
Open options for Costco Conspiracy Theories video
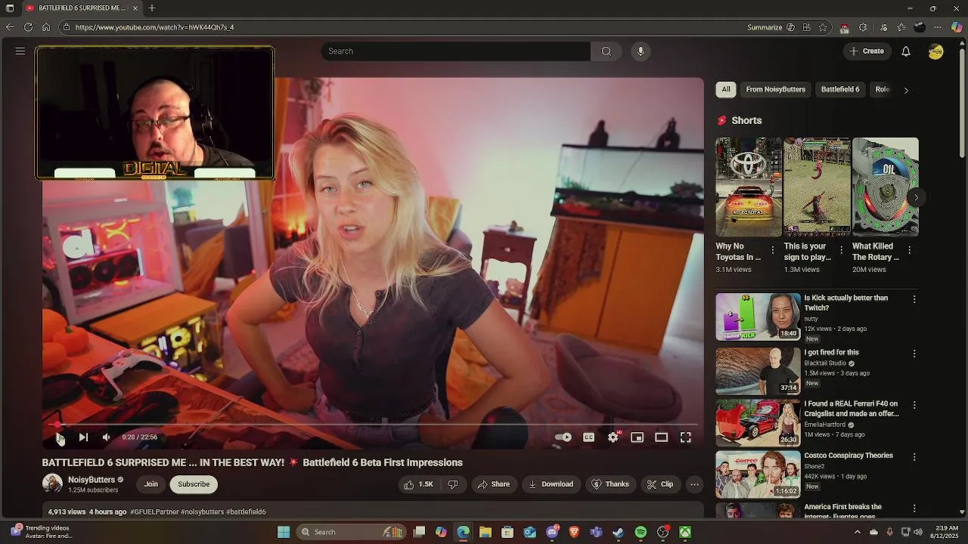click(914, 457)
